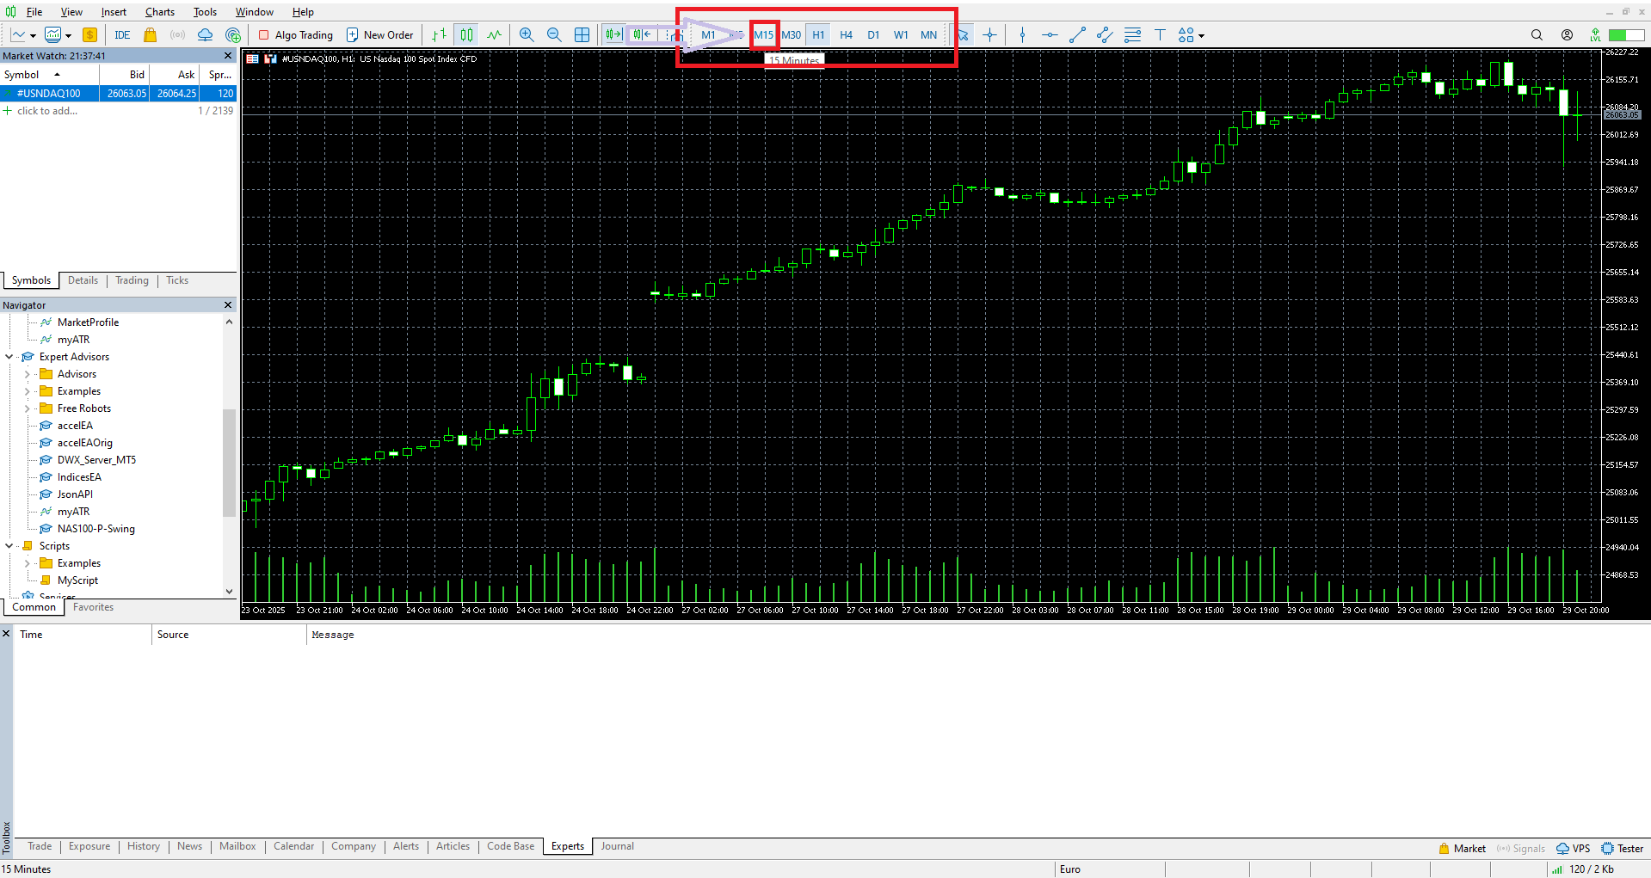Enable auto-scroll of the chart
1651x878 pixels.
tap(613, 34)
